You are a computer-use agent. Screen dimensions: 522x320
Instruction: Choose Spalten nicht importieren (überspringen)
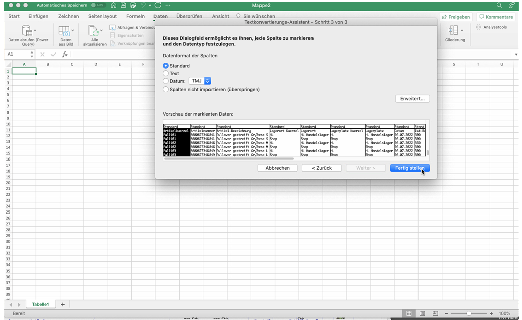point(166,89)
